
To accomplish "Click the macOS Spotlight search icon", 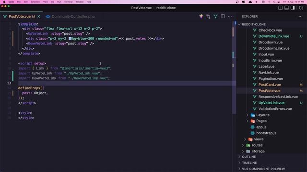I will [x=274, y=2].
